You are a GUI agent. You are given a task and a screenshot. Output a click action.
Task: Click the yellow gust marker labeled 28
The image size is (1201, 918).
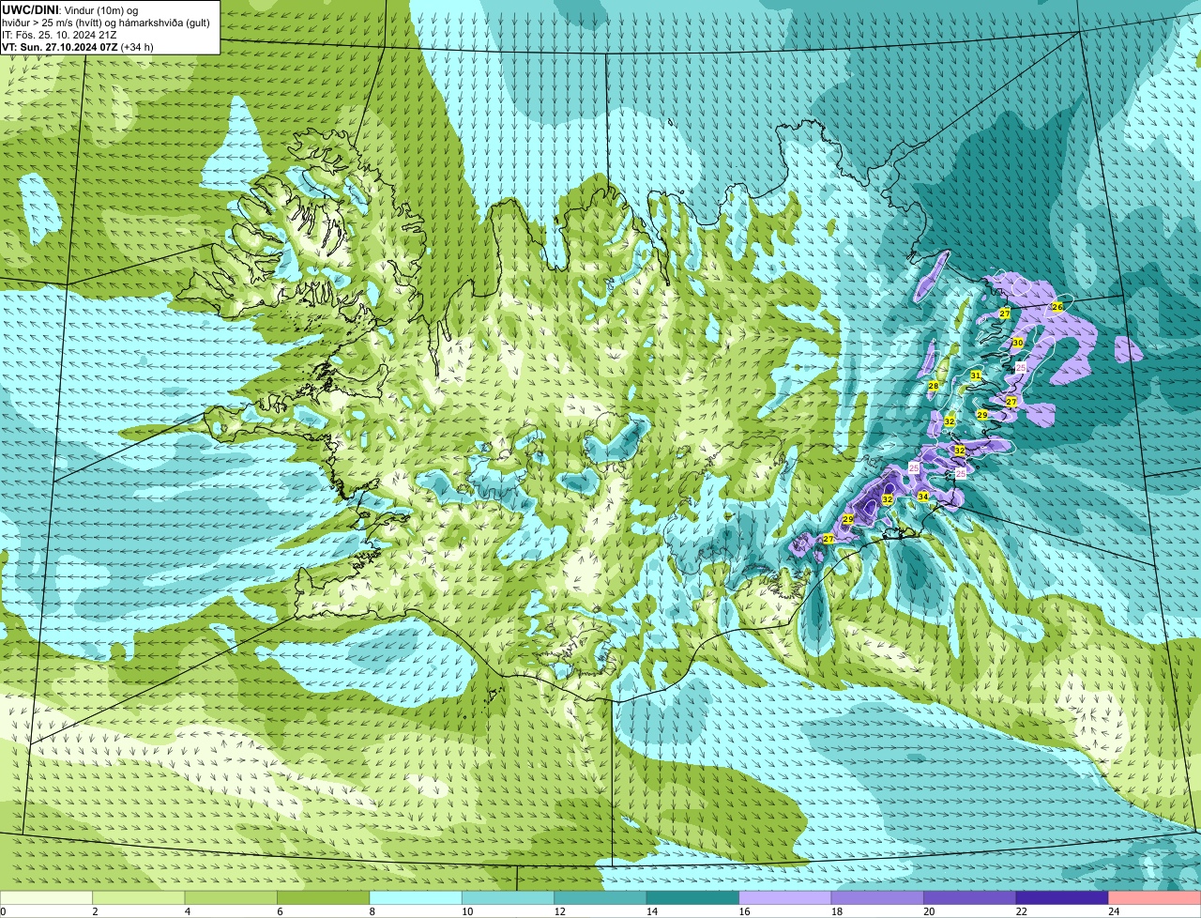coord(934,386)
